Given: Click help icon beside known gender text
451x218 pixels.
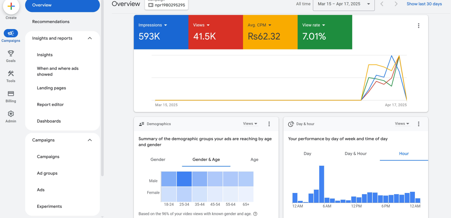Looking at the screenshot, I should point(255,214).
